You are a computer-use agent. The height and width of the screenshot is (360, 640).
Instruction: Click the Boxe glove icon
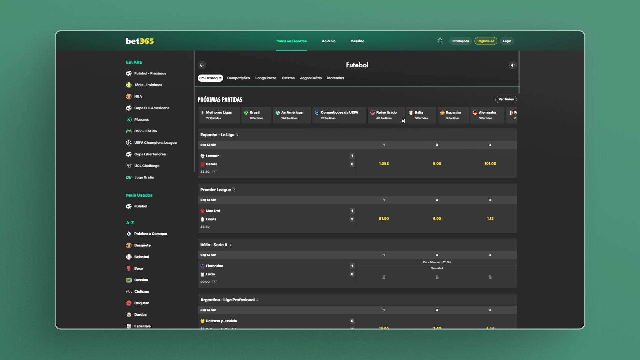[129, 268]
